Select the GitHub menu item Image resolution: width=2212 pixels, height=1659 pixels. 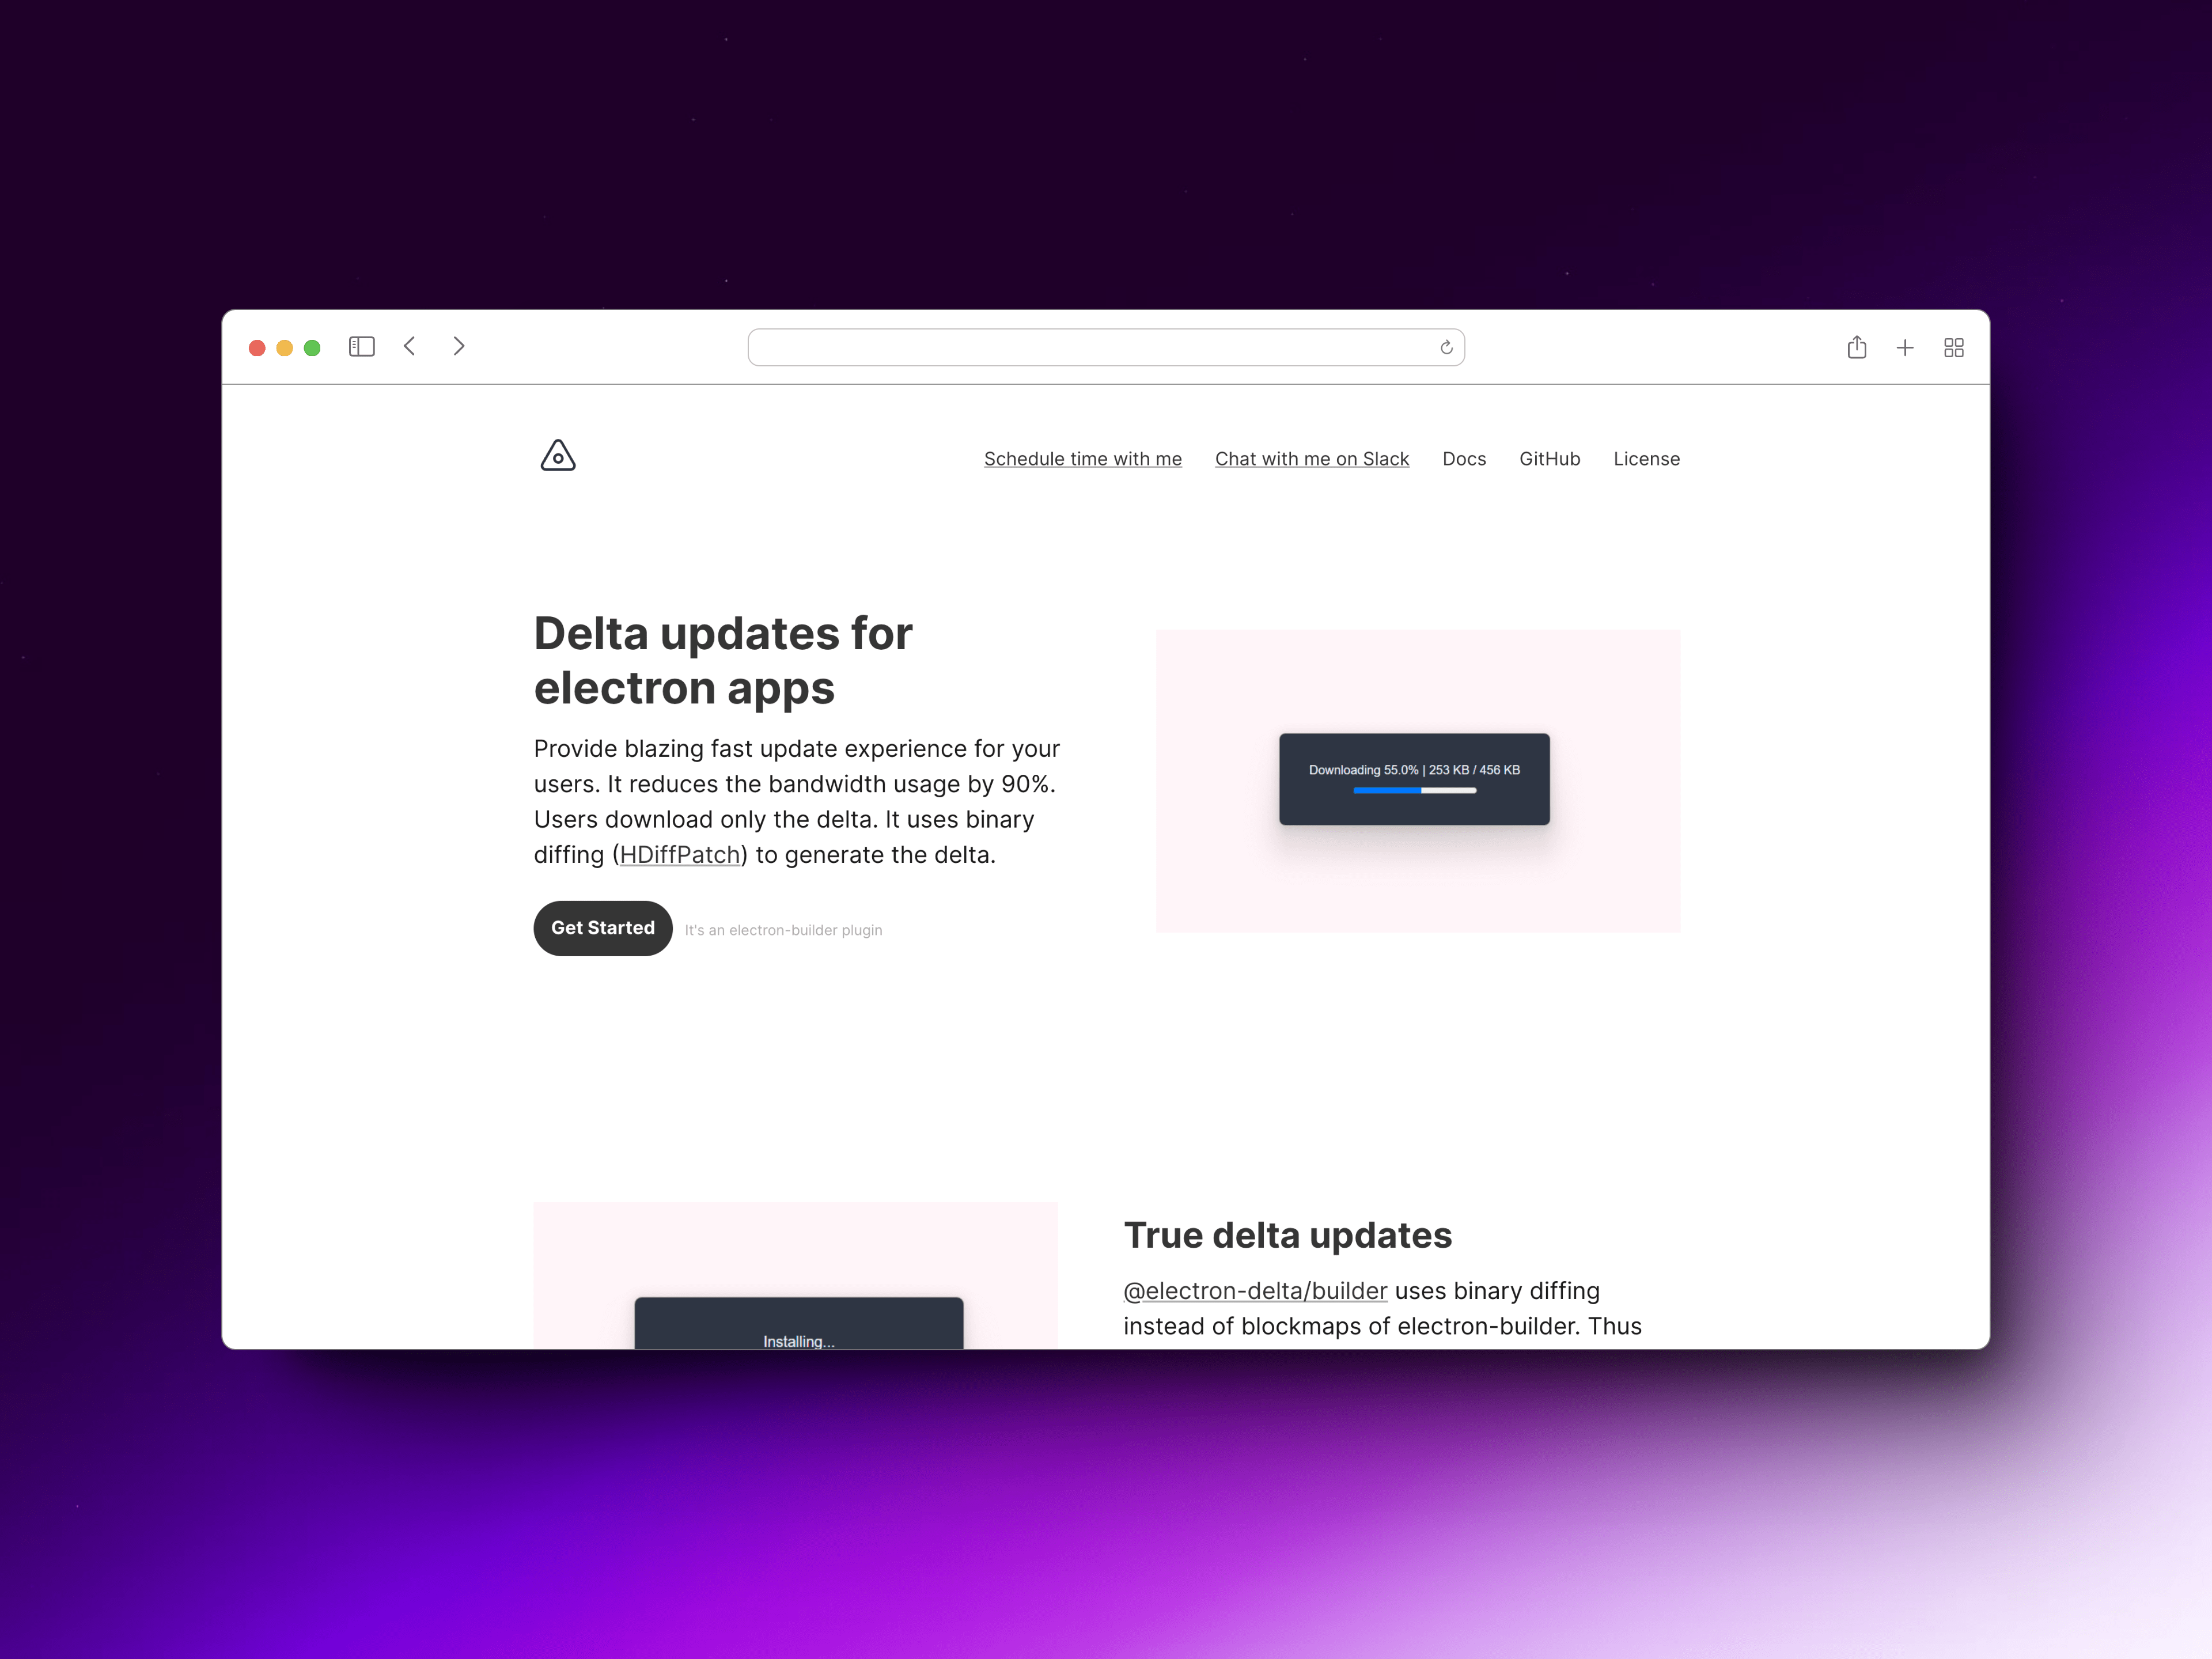coord(1548,459)
